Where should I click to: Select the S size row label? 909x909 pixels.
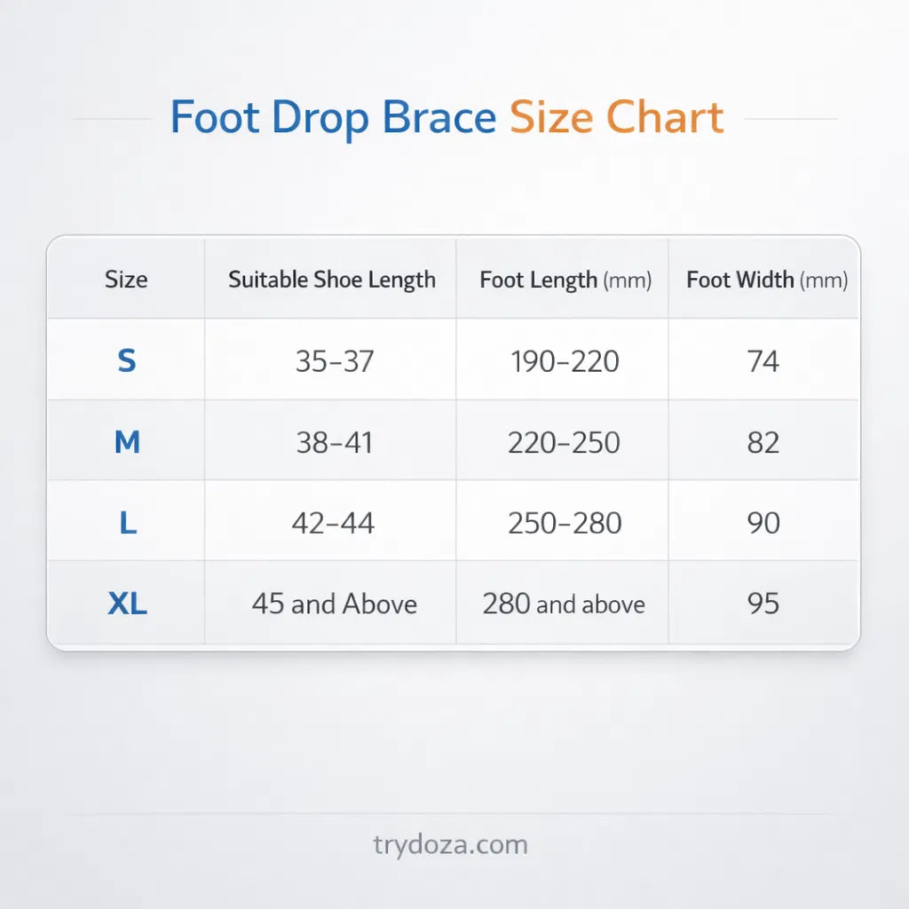click(x=127, y=360)
